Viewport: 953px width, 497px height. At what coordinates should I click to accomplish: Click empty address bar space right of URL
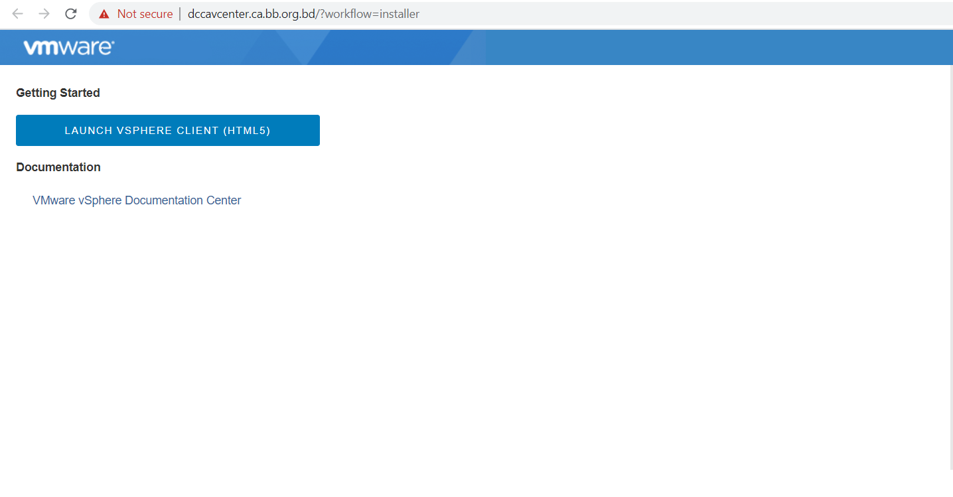pos(664,14)
